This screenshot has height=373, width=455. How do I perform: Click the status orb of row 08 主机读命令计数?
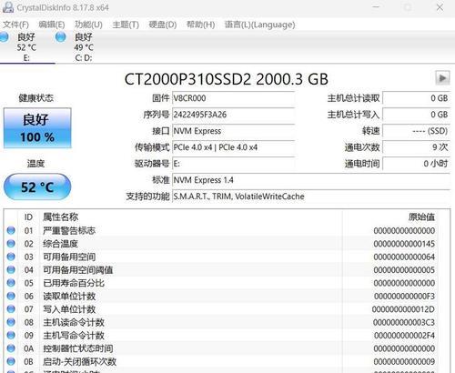coord(11,322)
